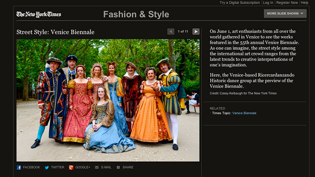Click the Street Style: Venice Biennale title
Viewport: 315px width, 177px height.
click(55, 32)
